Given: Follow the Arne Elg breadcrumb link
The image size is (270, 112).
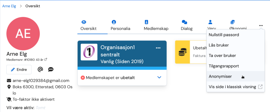Looking at the screenshot, I should pyautogui.click(x=9, y=6).
